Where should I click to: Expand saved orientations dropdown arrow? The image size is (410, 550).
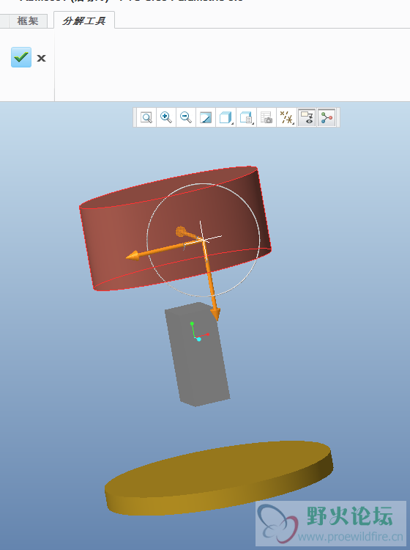point(253,123)
